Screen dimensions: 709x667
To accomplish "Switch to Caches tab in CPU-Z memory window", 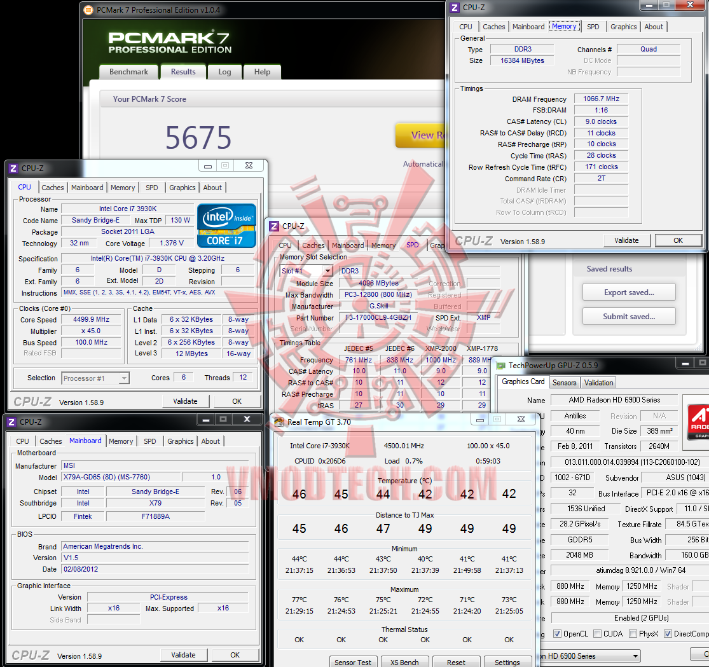I will coord(494,27).
